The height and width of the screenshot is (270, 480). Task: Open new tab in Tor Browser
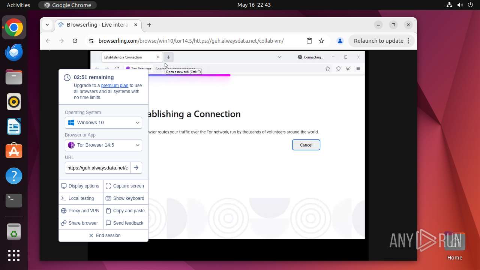168,57
